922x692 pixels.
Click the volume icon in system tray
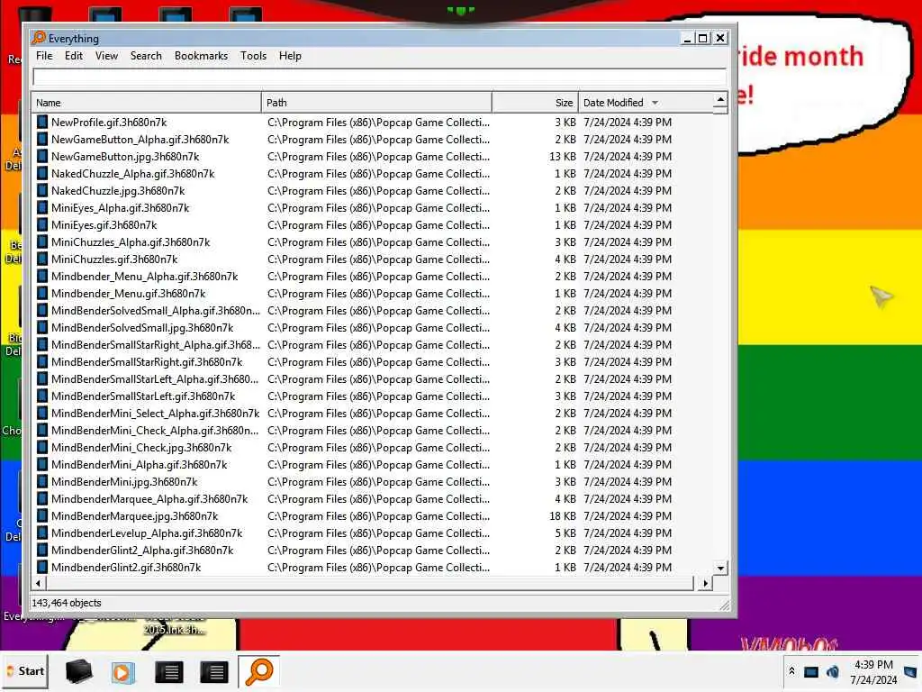click(x=833, y=671)
